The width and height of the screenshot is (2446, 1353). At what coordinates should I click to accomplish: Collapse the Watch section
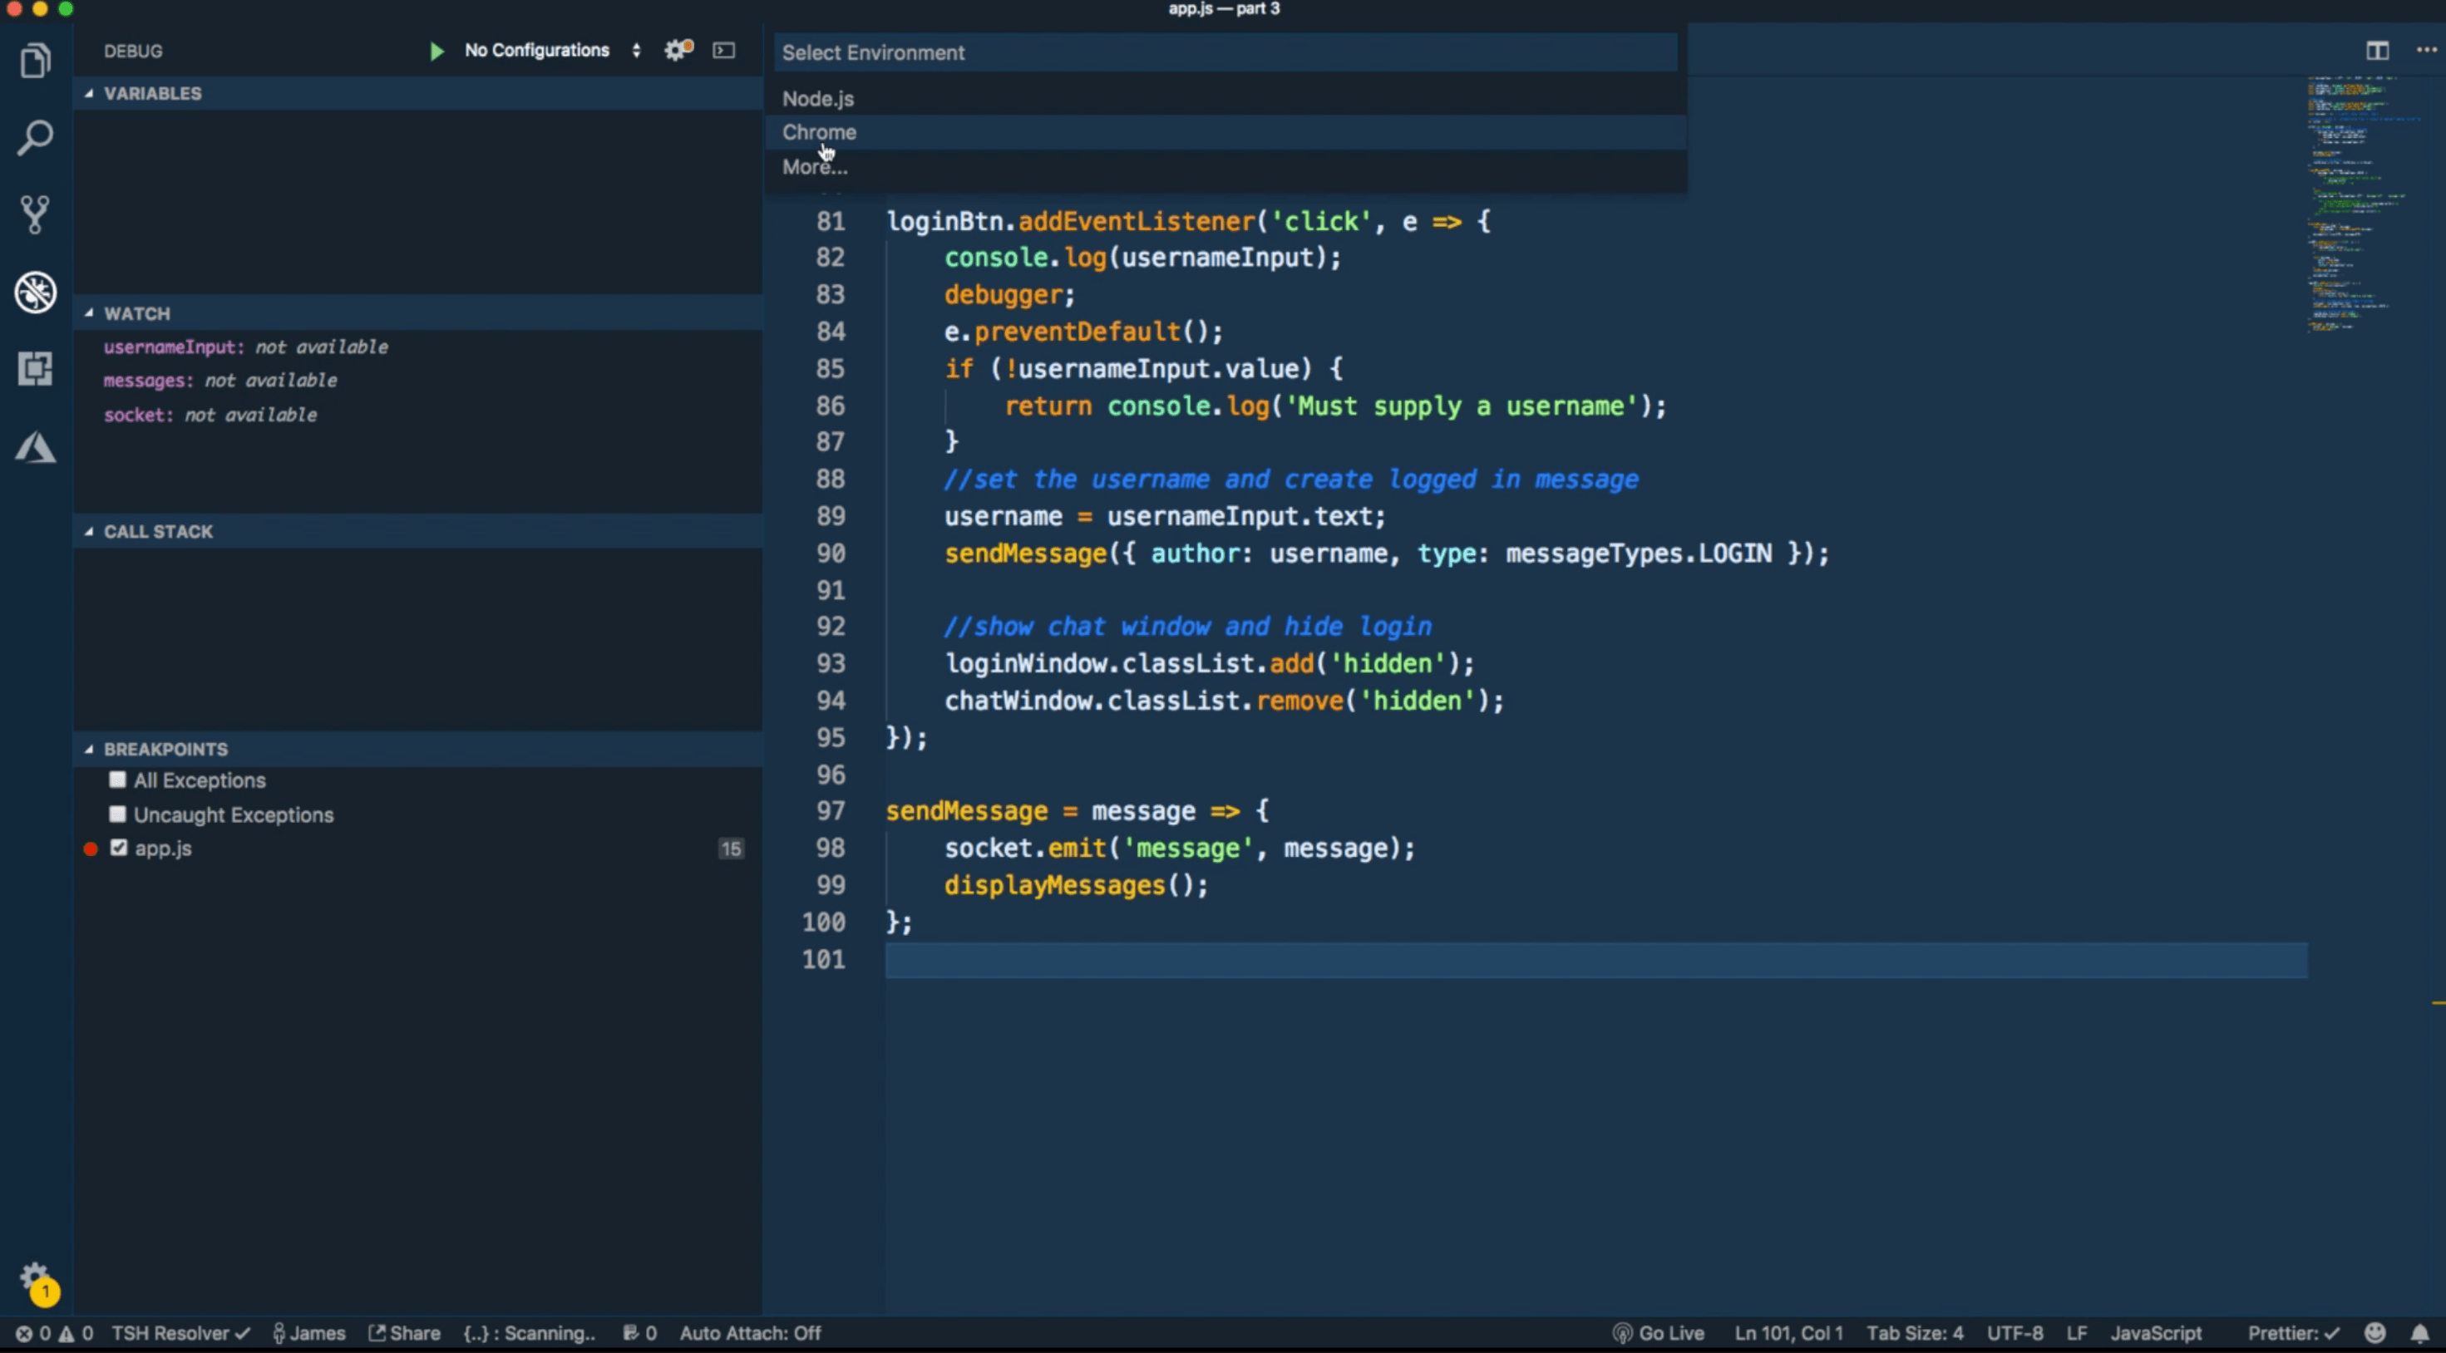89,312
